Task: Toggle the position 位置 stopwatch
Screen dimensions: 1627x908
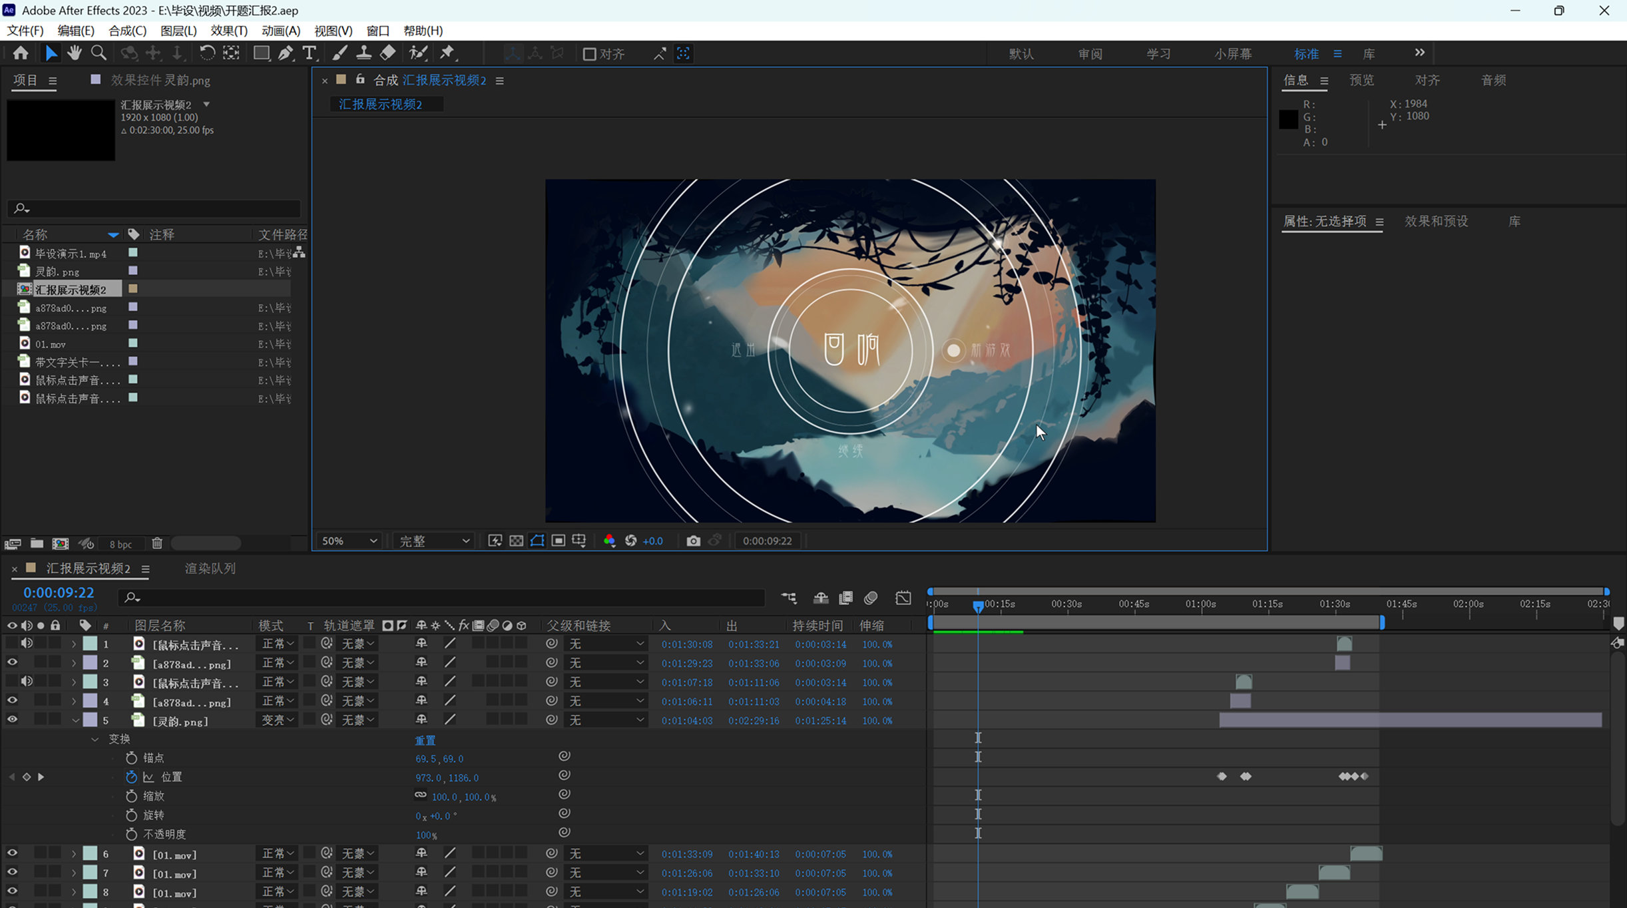Action: [x=131, y=777]
